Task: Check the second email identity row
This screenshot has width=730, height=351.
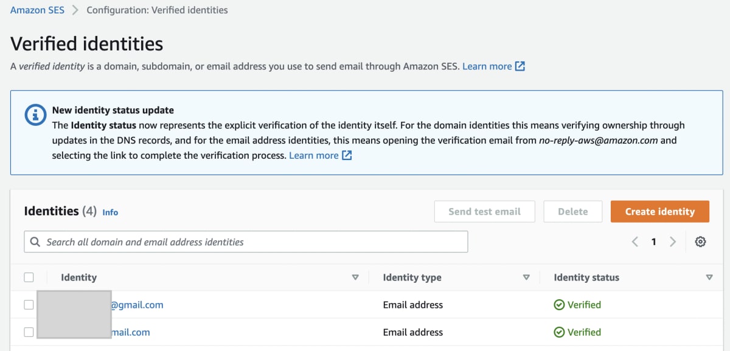Action: [29, 332]
